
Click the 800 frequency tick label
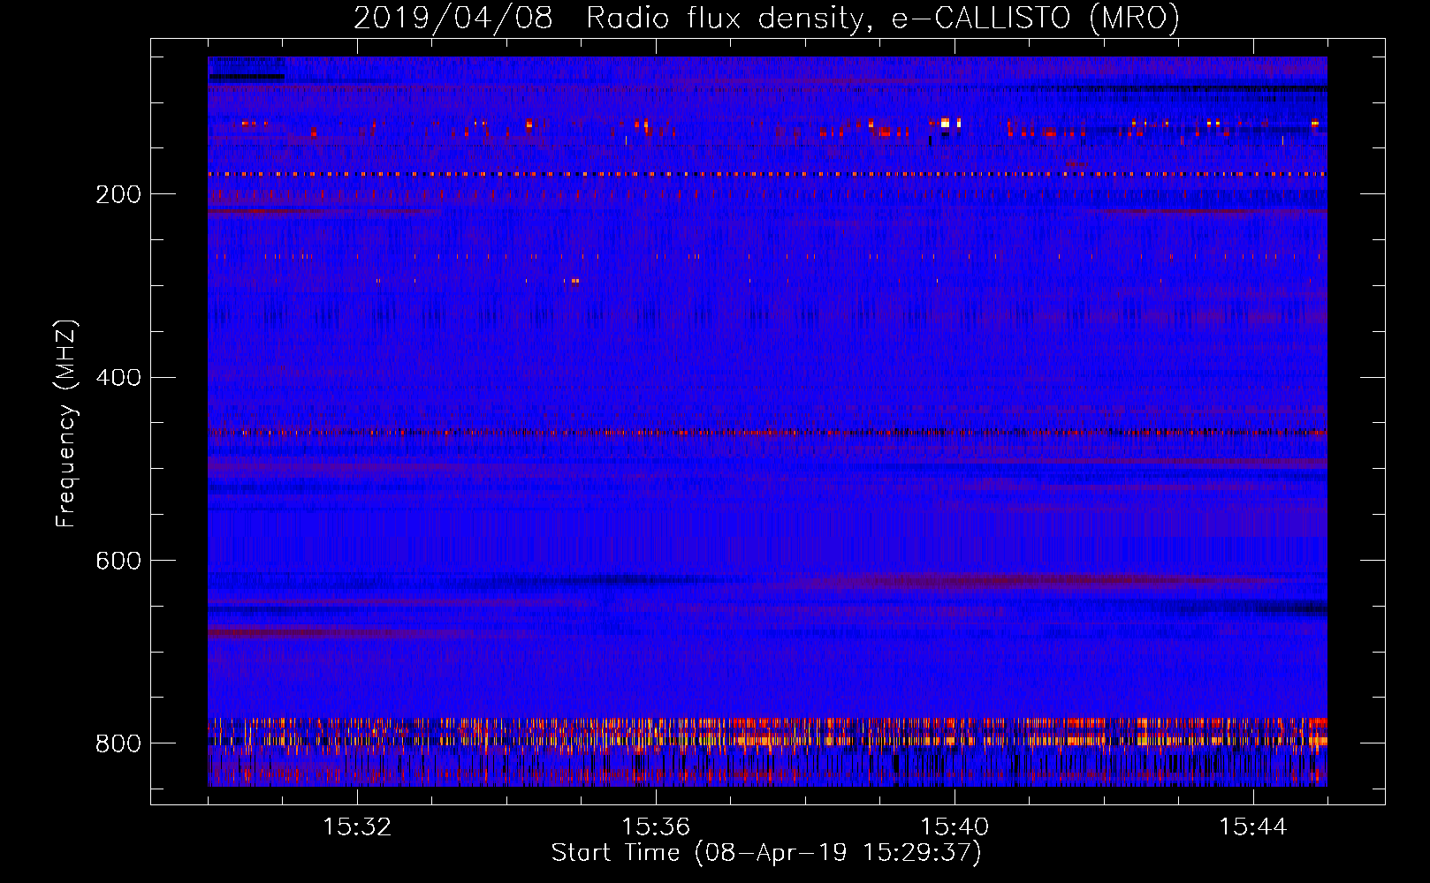pos(118,743)
